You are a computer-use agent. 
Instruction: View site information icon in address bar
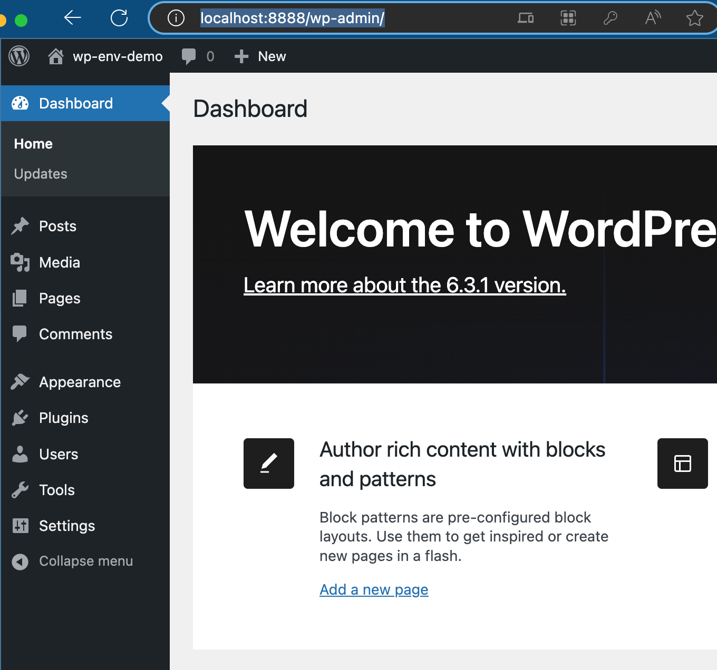(176, 18)
